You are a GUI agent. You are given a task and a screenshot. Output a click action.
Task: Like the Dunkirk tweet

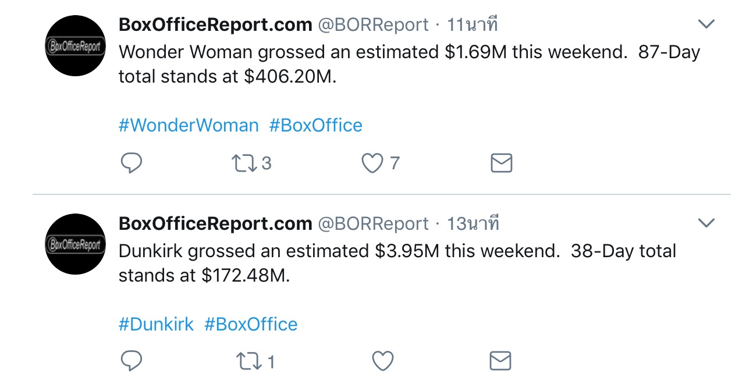coord(383,361)
